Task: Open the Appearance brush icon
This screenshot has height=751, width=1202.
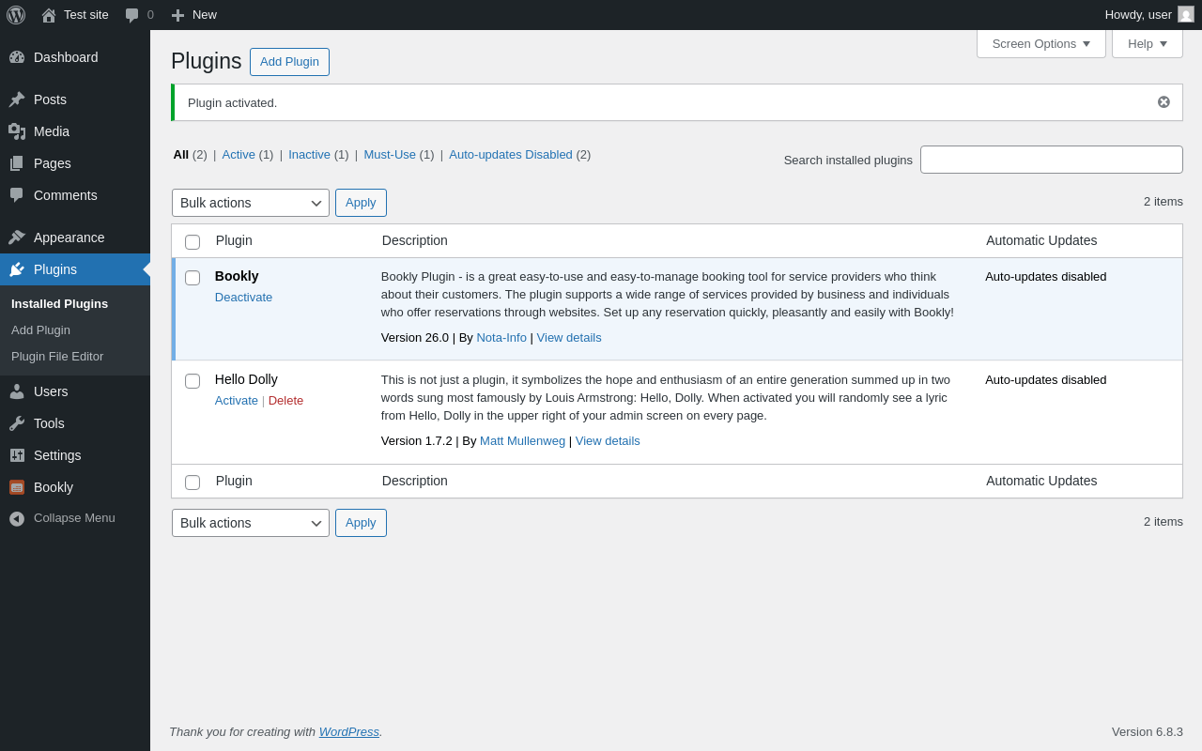Action: point(17,238)
